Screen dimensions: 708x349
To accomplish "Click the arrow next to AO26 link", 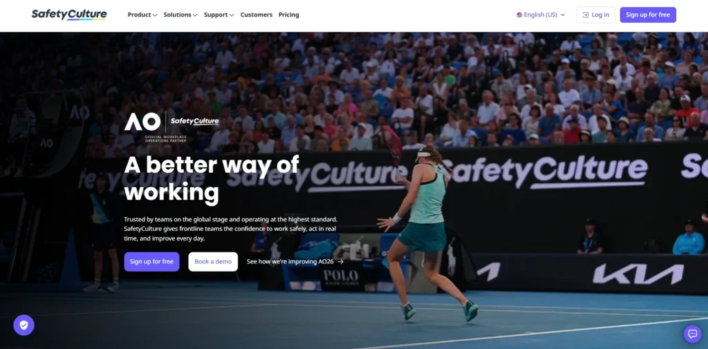I will click(340, 261).
